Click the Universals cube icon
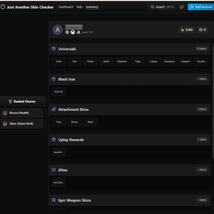Viewport: 214px width, 214px height. pos(54,49)
